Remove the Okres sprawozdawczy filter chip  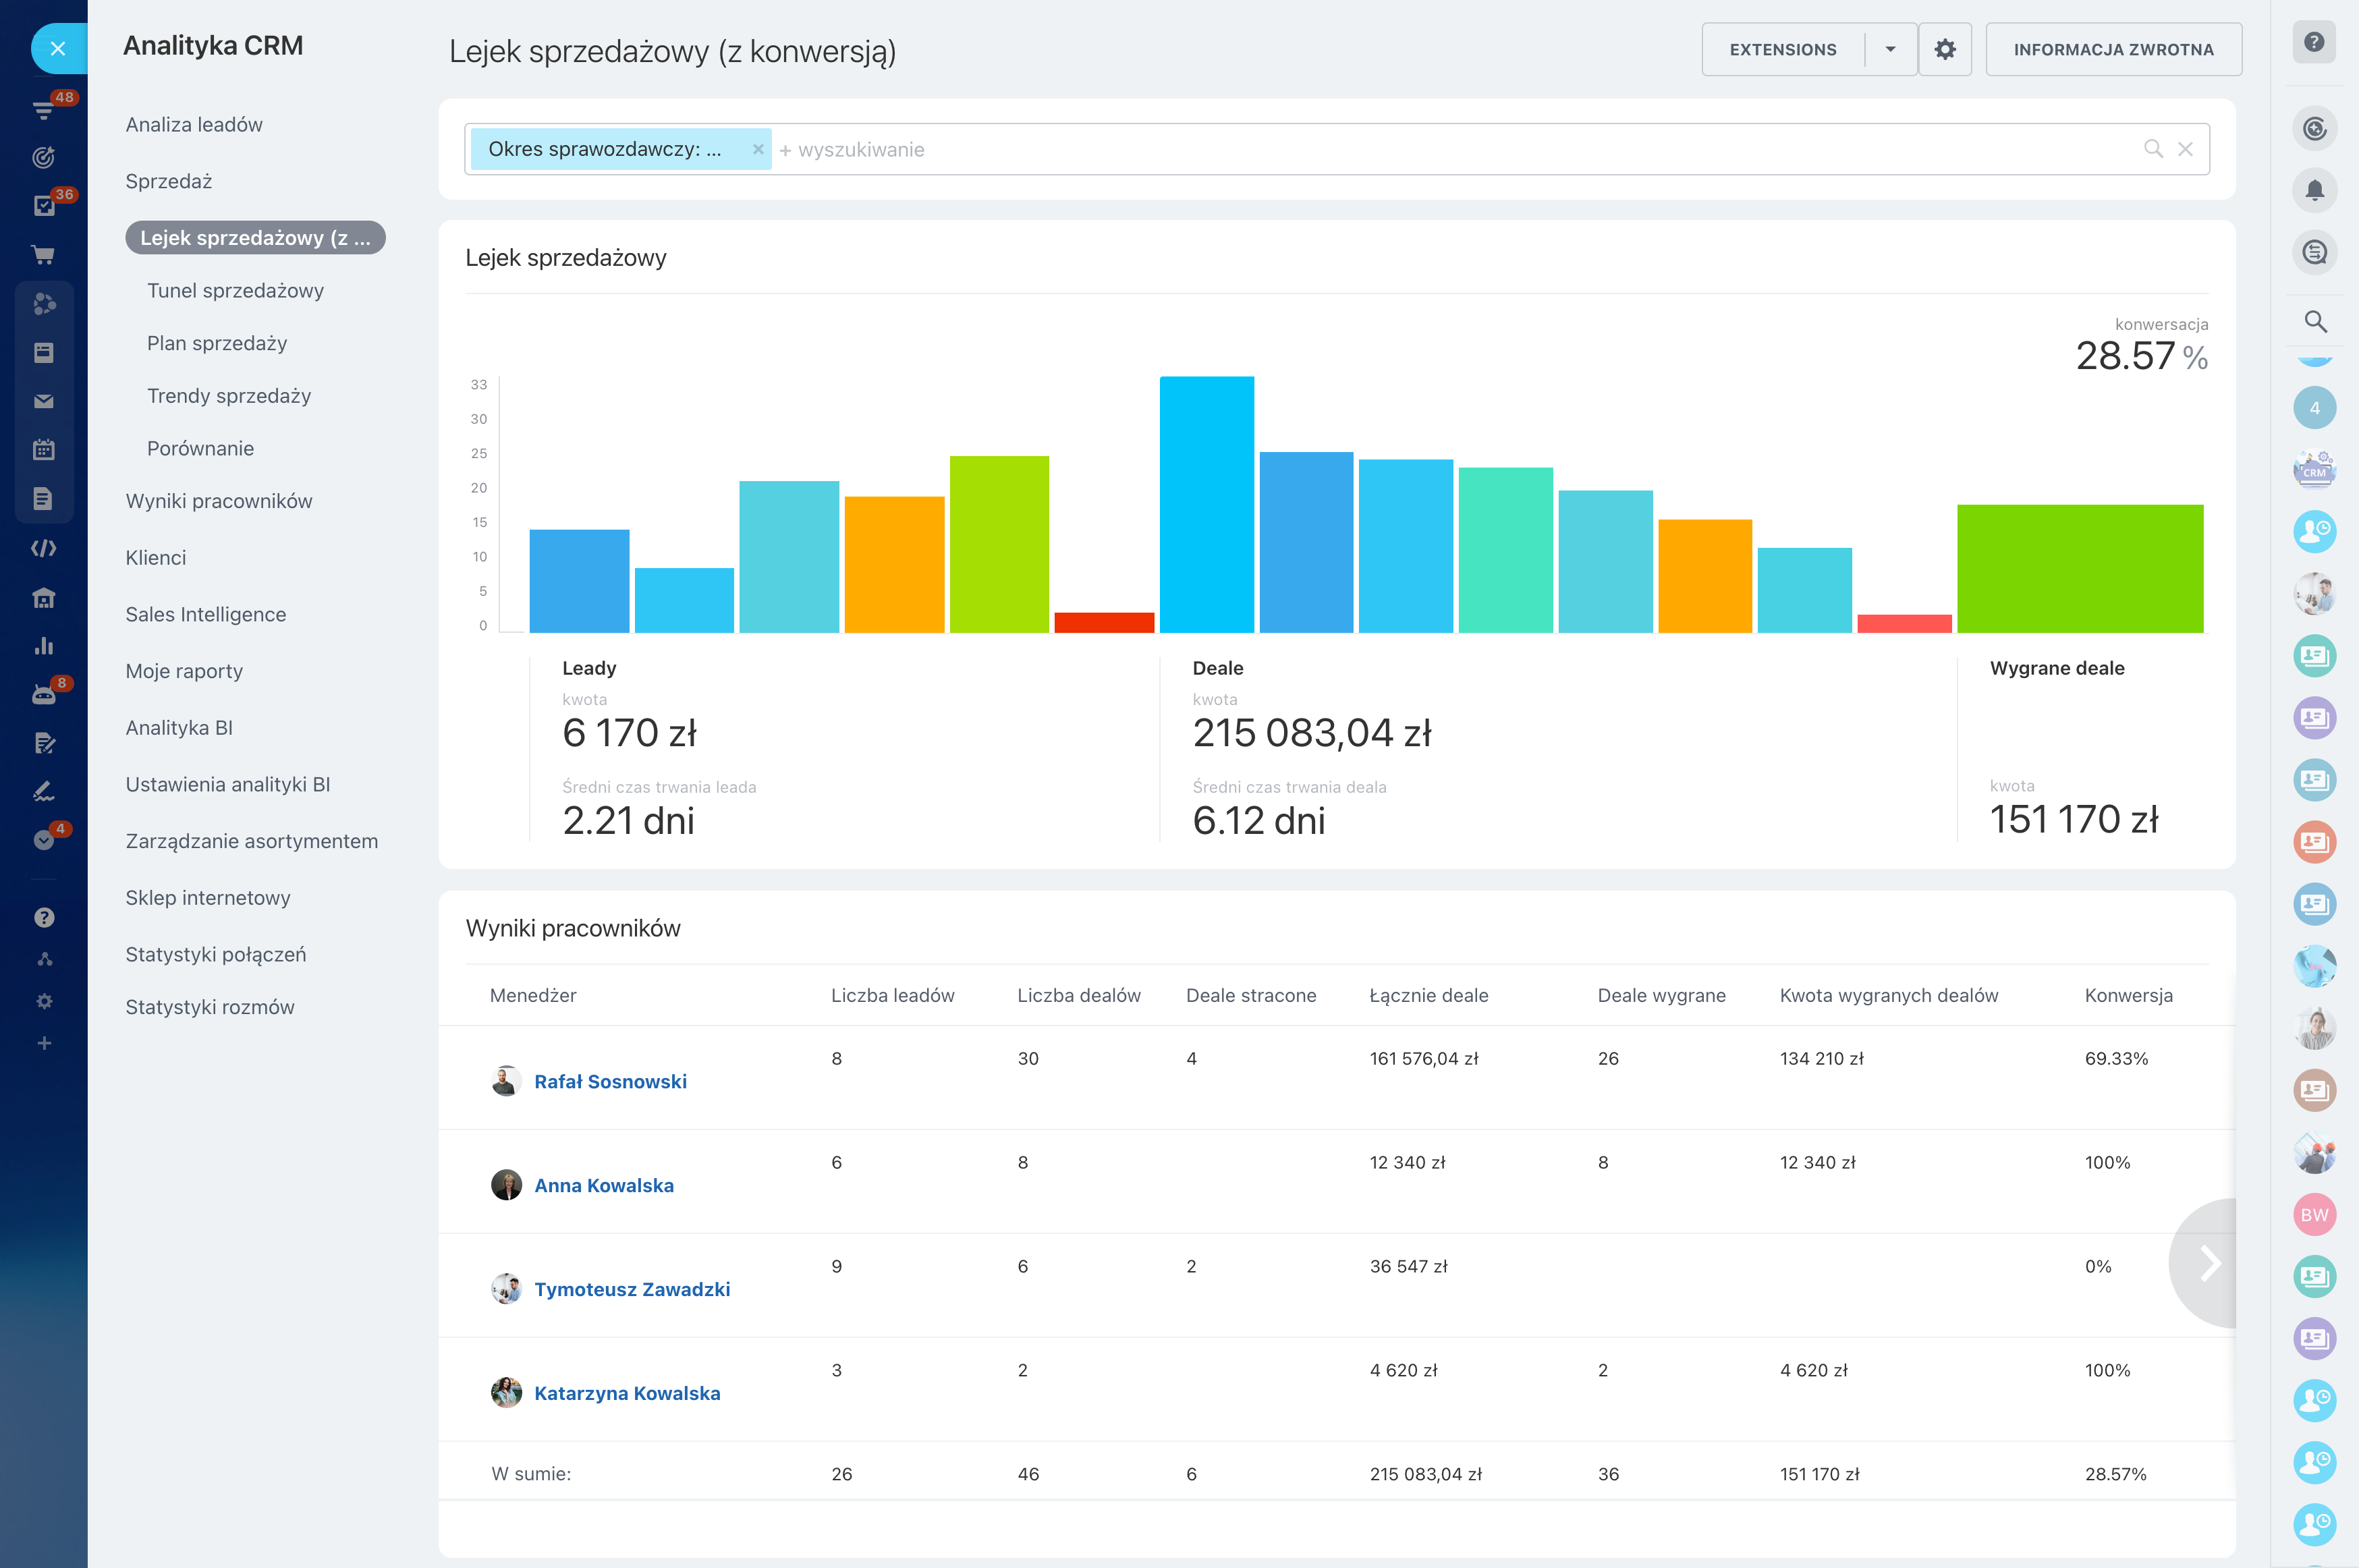point(758,149)
